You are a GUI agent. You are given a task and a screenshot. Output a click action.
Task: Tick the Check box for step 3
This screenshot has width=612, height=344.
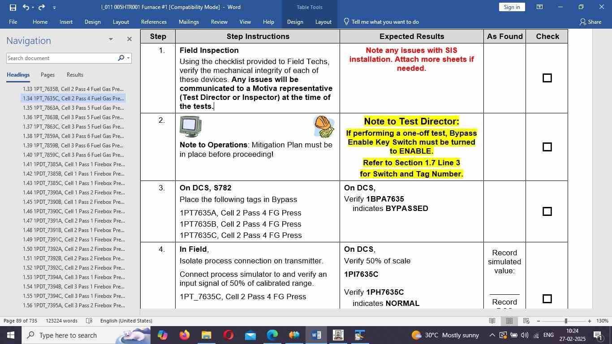click(x=547, y=211)
